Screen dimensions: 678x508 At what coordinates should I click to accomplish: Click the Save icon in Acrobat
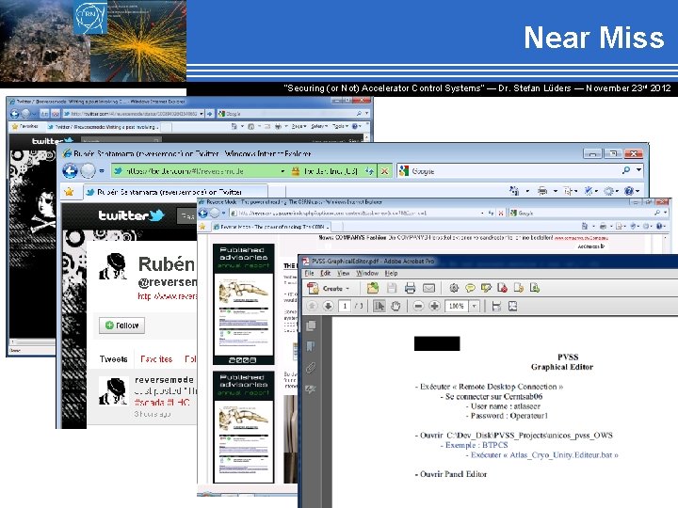coord(392,288)
